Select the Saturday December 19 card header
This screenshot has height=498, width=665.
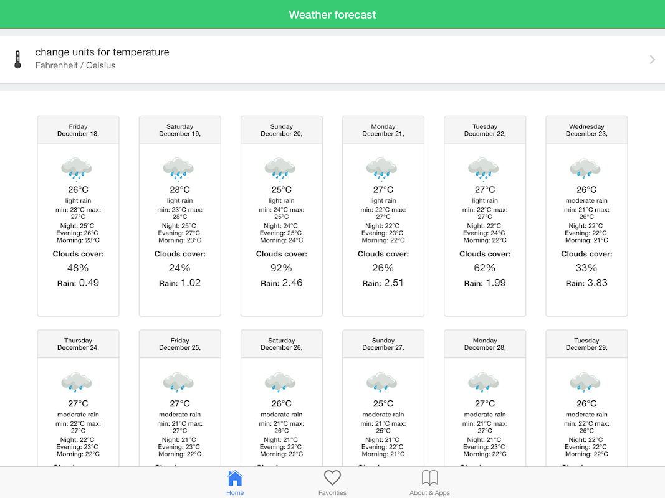(x=180, y=130)
